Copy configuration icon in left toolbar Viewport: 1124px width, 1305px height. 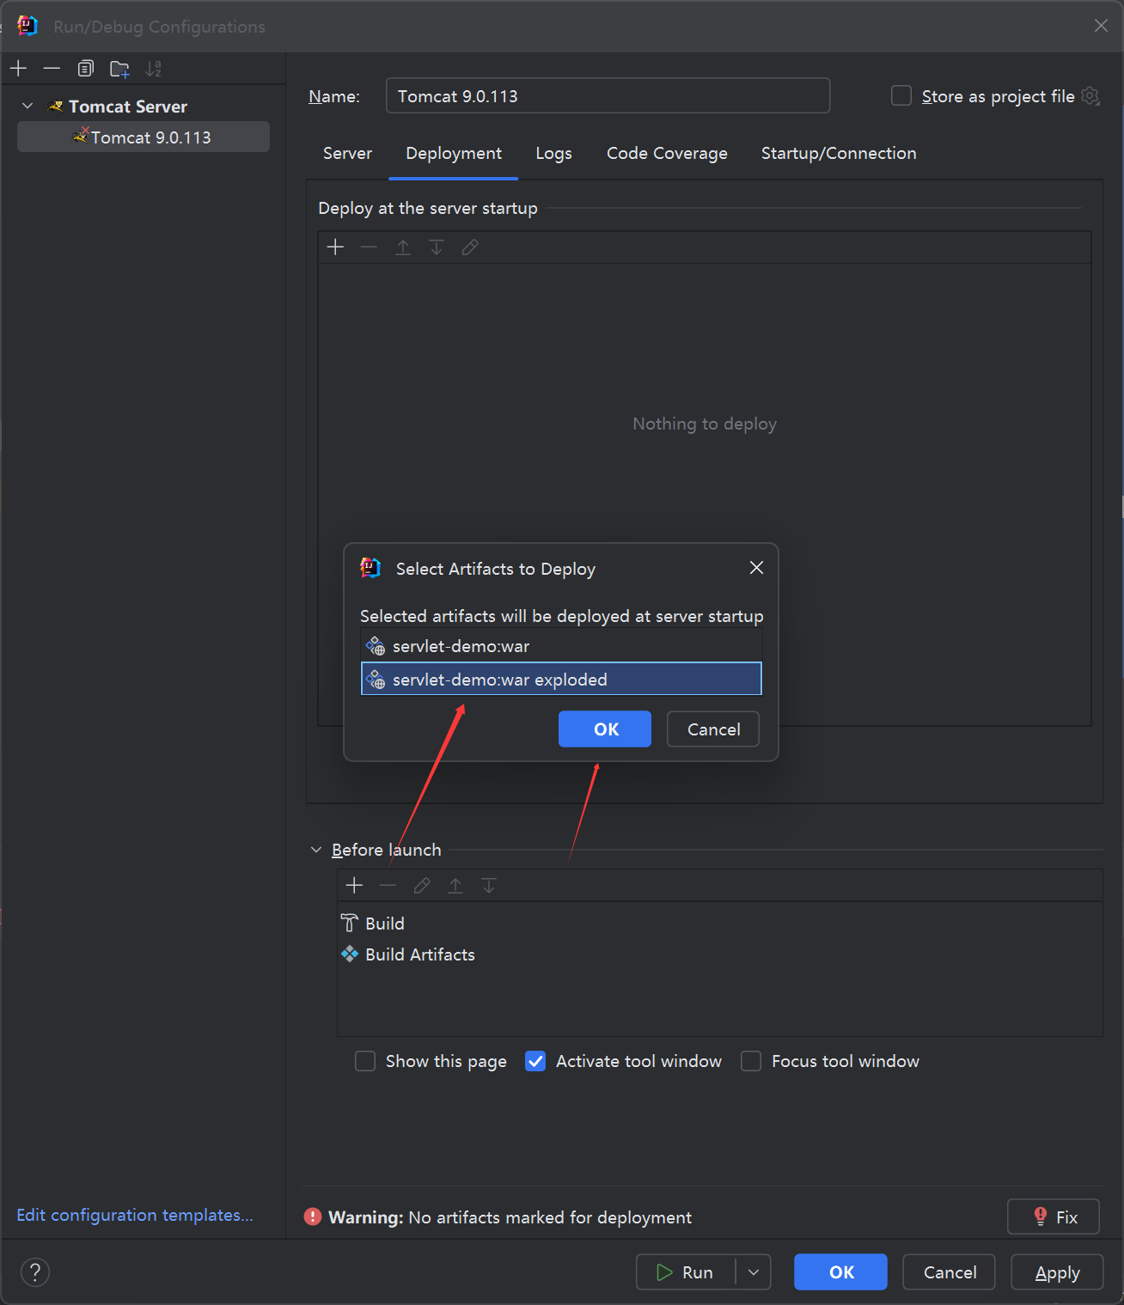pyautogui.click(x=85, y=69)
